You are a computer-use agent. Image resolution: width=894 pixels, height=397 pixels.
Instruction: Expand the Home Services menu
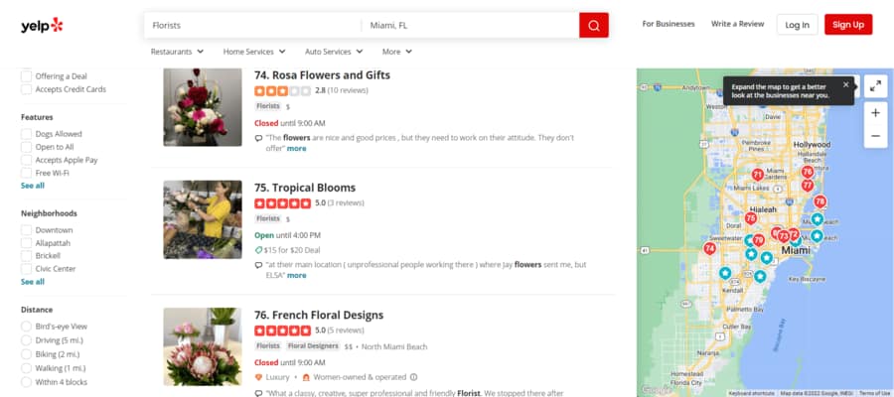tap(254, 52)
